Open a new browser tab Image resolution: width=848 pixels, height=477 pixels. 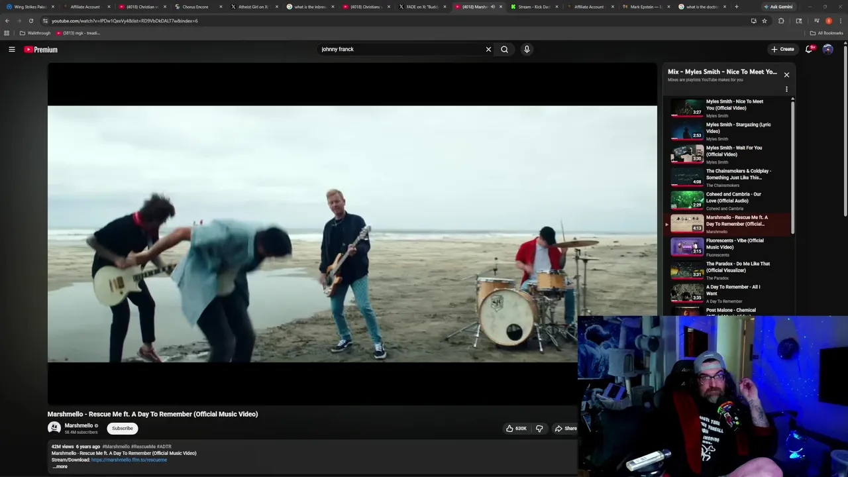[x=736, y=7]
